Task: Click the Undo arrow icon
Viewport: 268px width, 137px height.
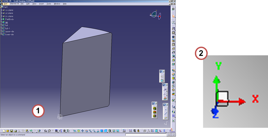Action: tap(31, 131)
